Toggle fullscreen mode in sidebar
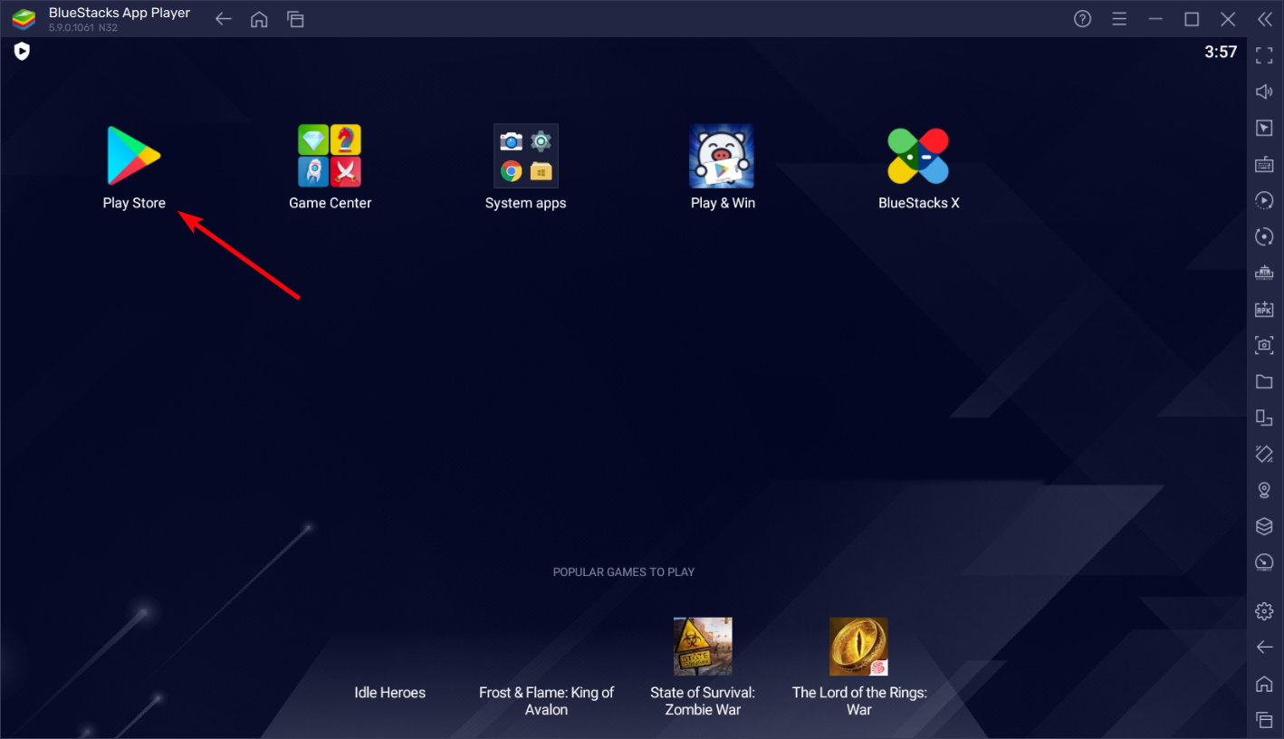 click(x=1264, y=56)
